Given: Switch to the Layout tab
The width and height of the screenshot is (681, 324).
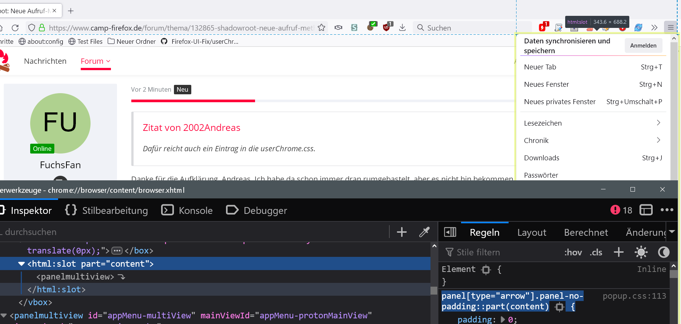Looking at the screenshot, I should pos(532,232).
